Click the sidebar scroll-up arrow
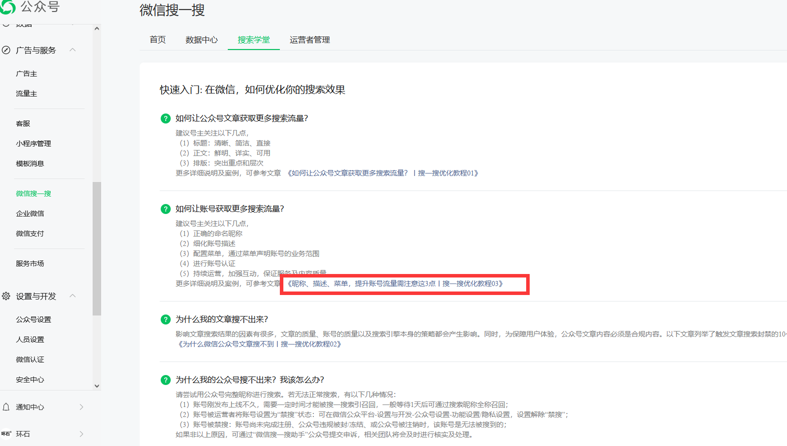 [97, 28]
